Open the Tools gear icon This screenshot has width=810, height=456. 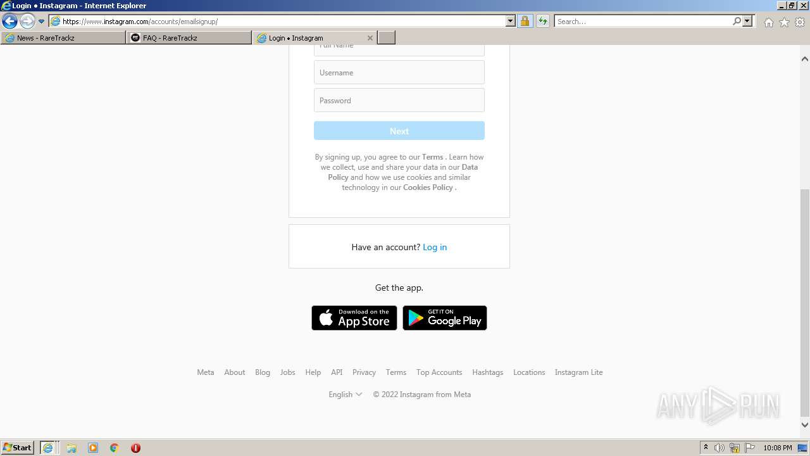[x=800, y=22]
